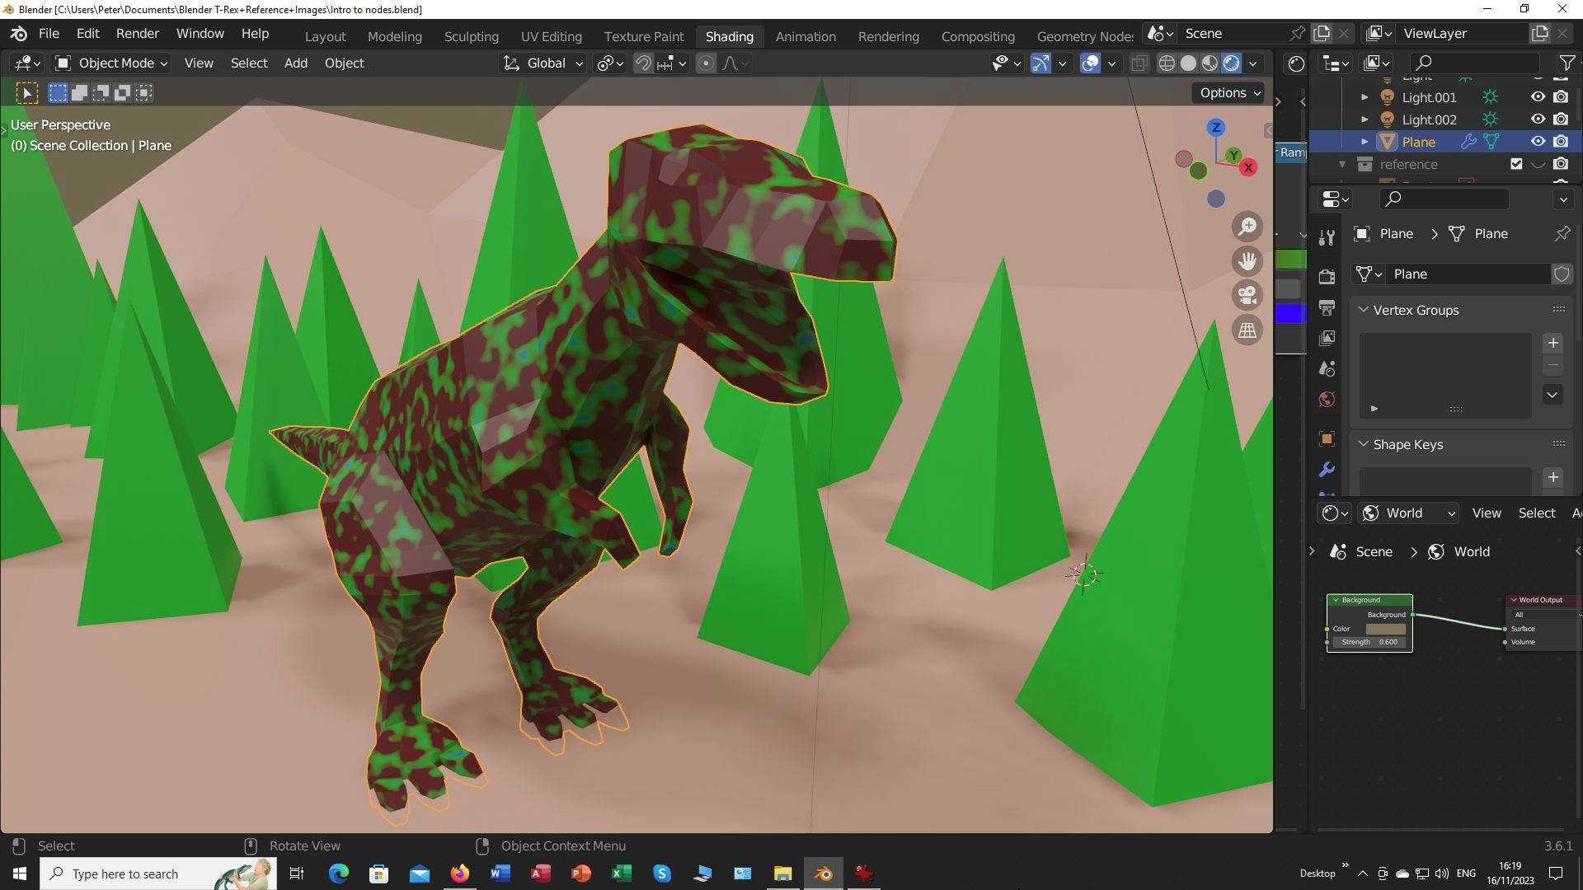The image size is (1583, 890).
Task: Switch to the UV Editing workspace tab
Action: pos(551,36)
